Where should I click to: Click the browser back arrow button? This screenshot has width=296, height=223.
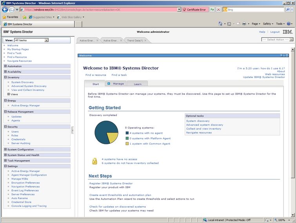pyautogui.click(x=5, y=9)
